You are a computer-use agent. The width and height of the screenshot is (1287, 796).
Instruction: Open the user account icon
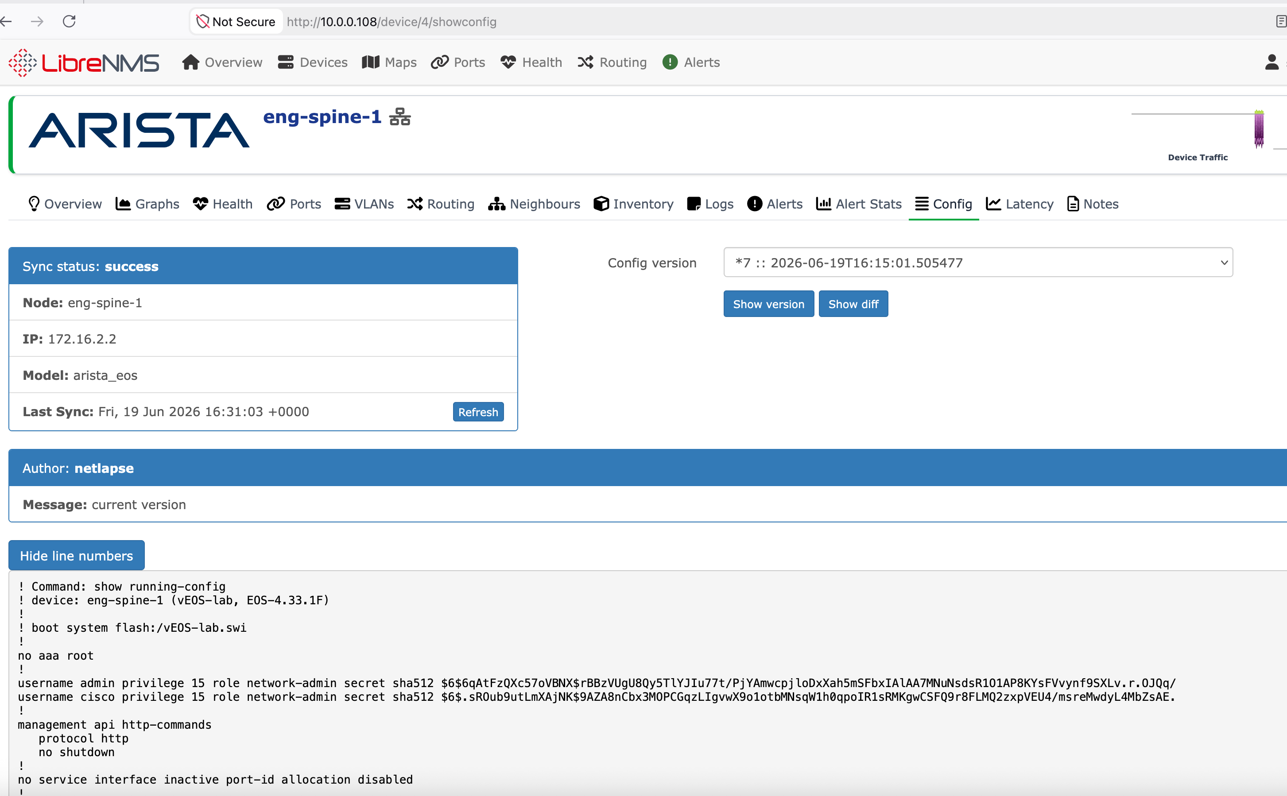pos(1271,62)
